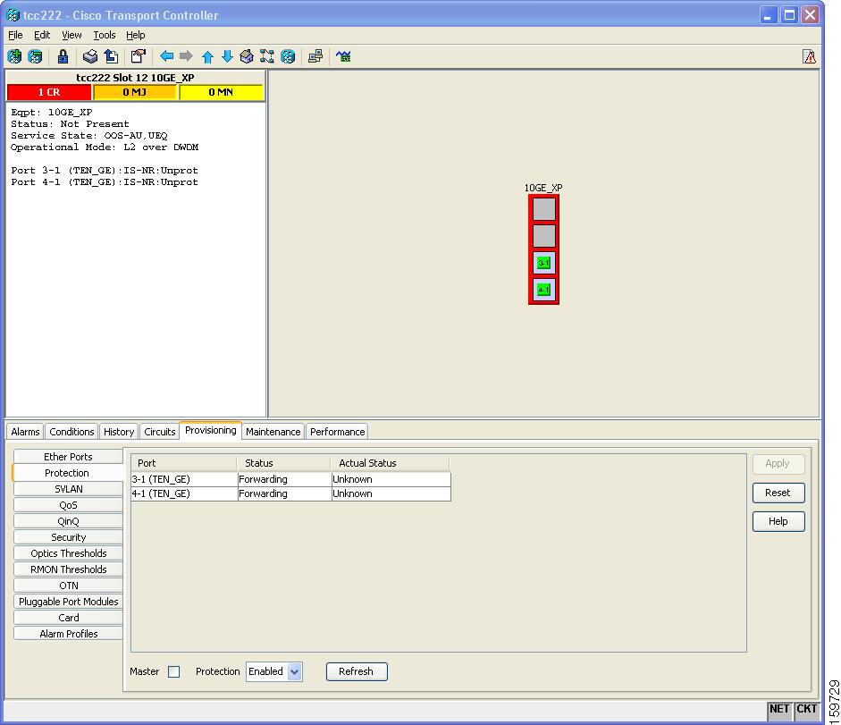Click the Reset button
This screenshot has width=841, height=725.
tap(778, 493)
